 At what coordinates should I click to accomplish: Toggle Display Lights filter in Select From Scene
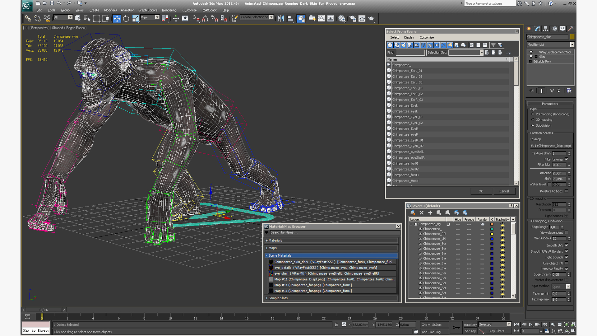403,45
